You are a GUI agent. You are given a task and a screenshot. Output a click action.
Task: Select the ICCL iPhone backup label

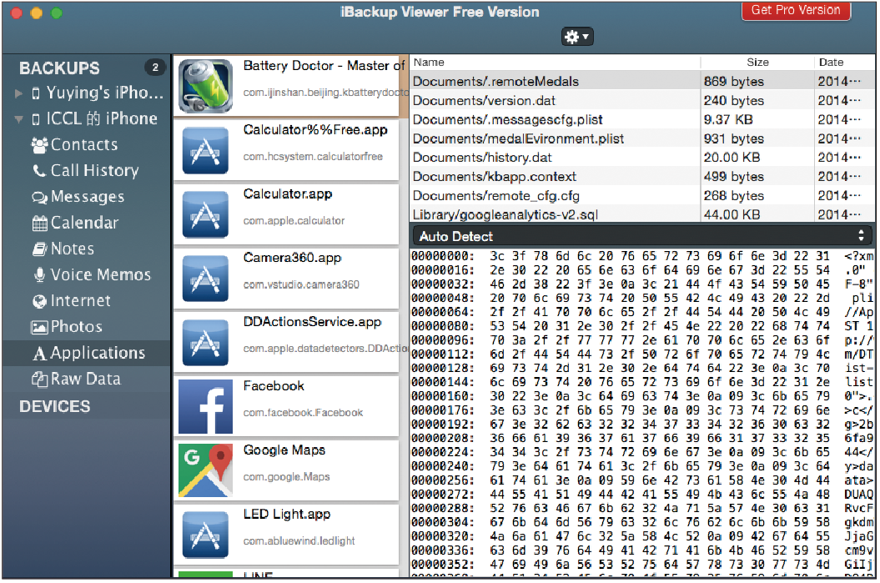pos(102,119)
